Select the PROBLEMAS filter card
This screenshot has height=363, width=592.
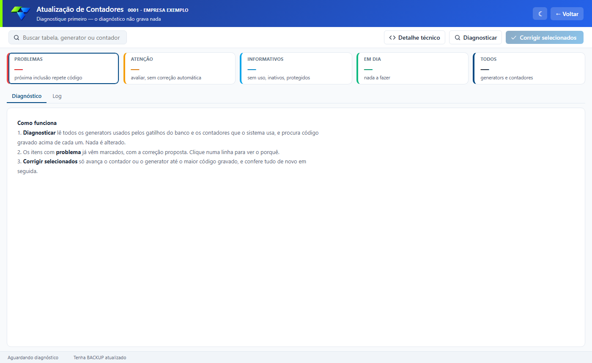63,68
